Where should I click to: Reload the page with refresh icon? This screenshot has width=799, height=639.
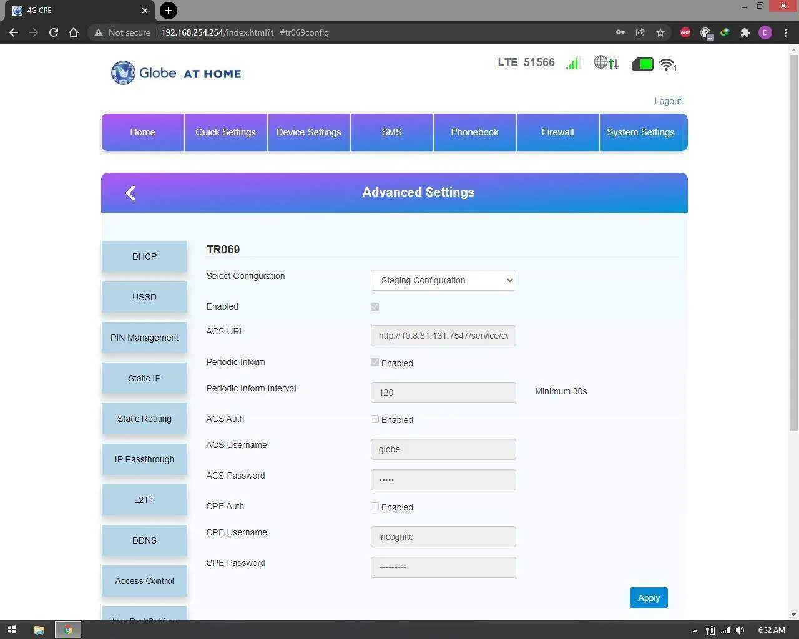54,32
